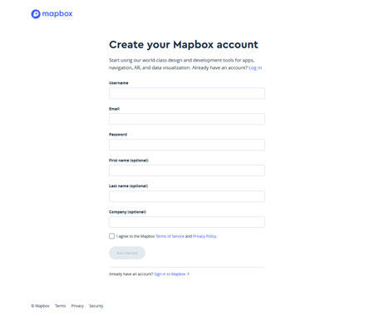Screen dimensions: 374x316
Task: Open the Security footer link
Action: pos(96,306)
